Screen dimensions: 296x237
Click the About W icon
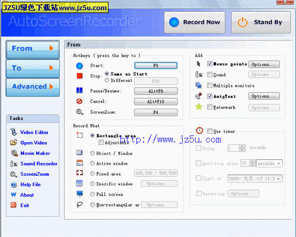pyautogui.click(x=14, y=195)
